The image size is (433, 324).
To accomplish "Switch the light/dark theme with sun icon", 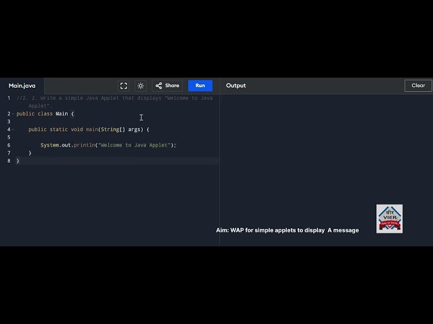I will (141, 86).
